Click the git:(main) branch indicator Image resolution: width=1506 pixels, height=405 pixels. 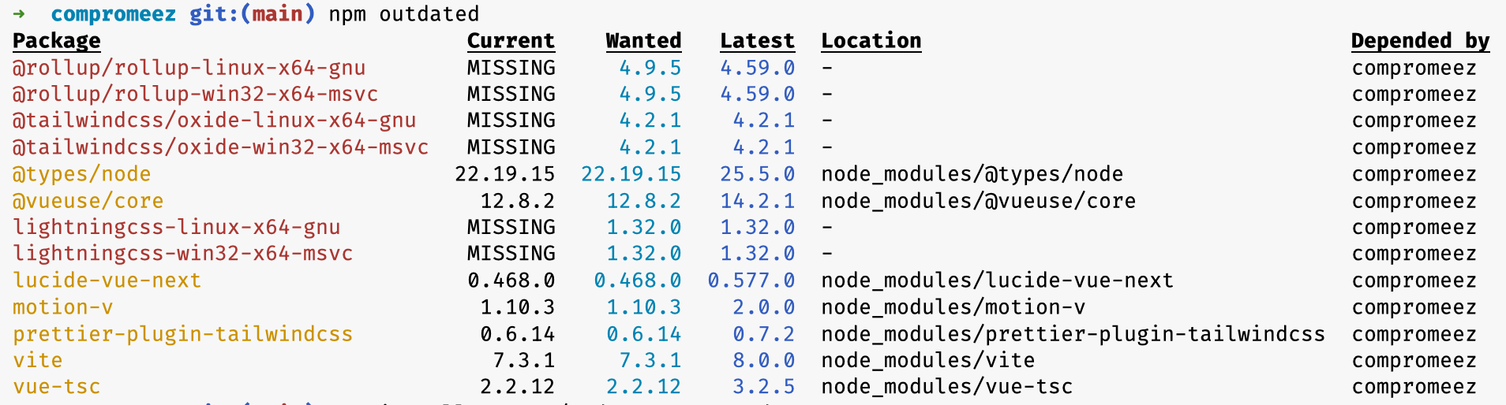[252, 14]
